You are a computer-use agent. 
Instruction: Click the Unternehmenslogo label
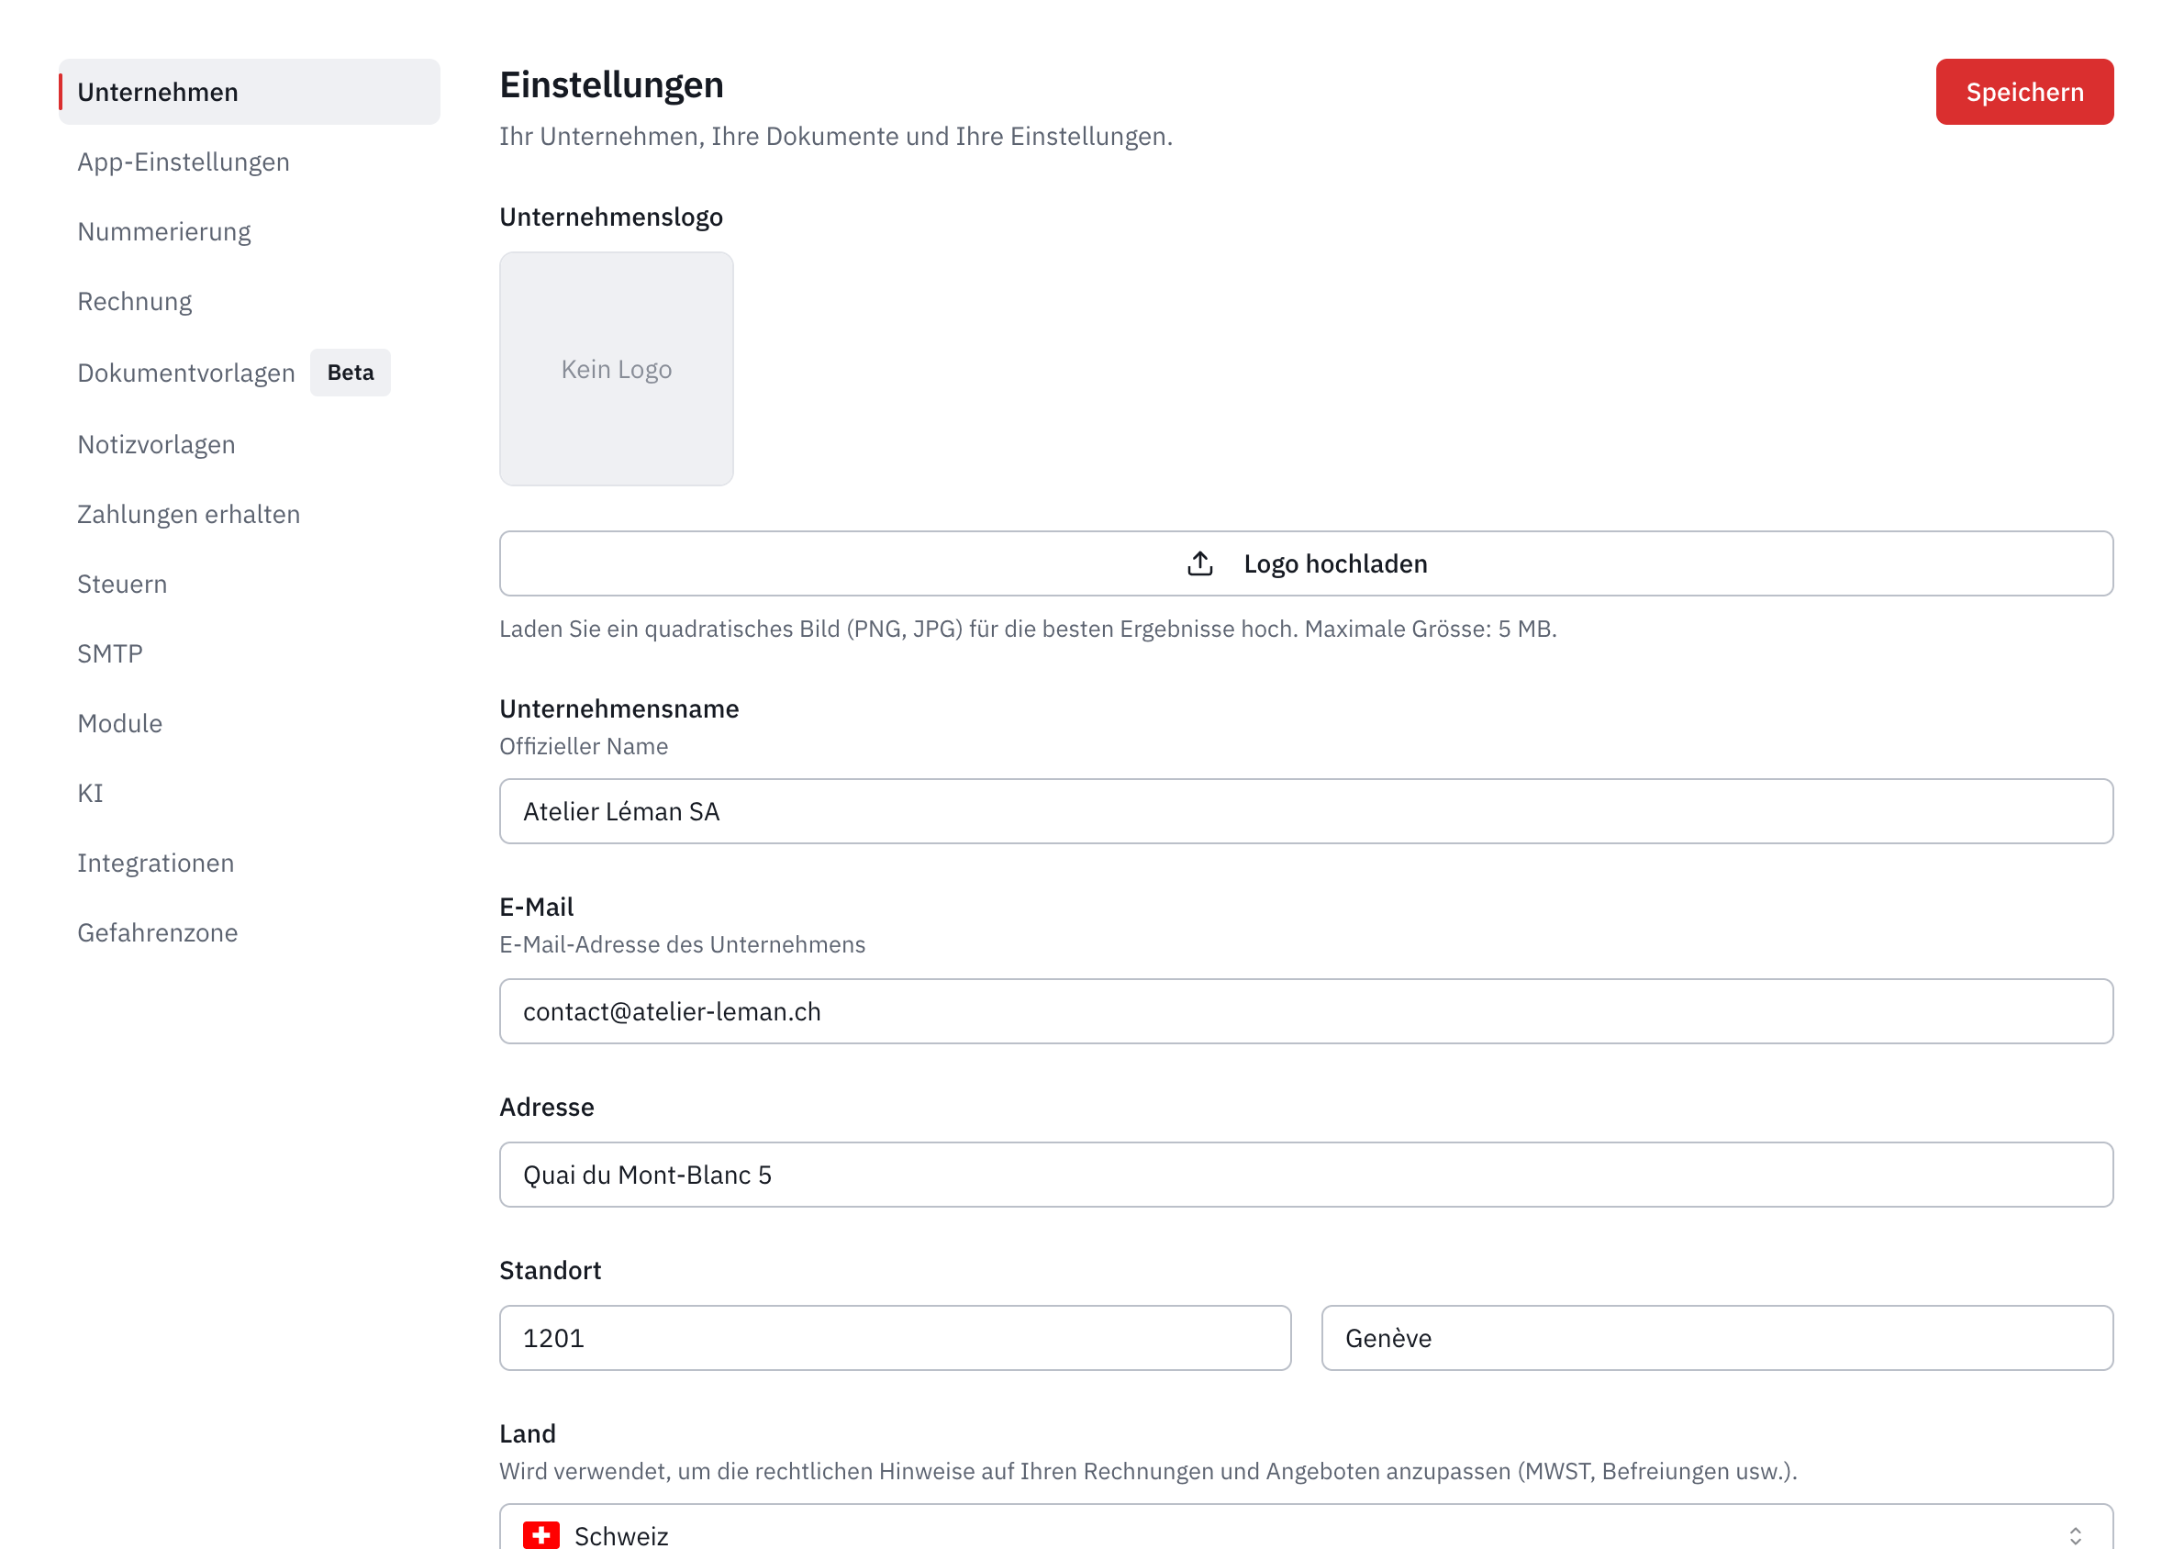click(611, 217)
